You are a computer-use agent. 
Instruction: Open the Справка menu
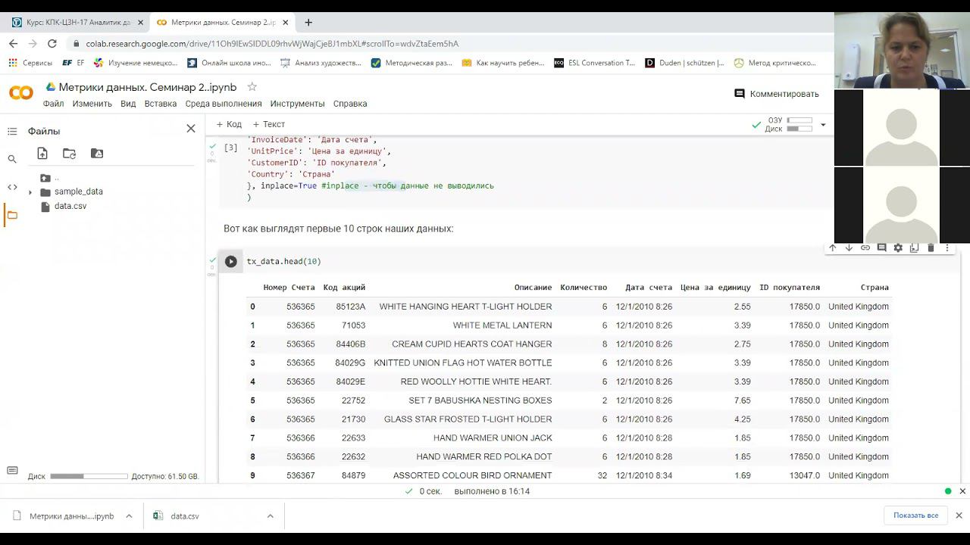pyautogui.click(x=350, y=104)
